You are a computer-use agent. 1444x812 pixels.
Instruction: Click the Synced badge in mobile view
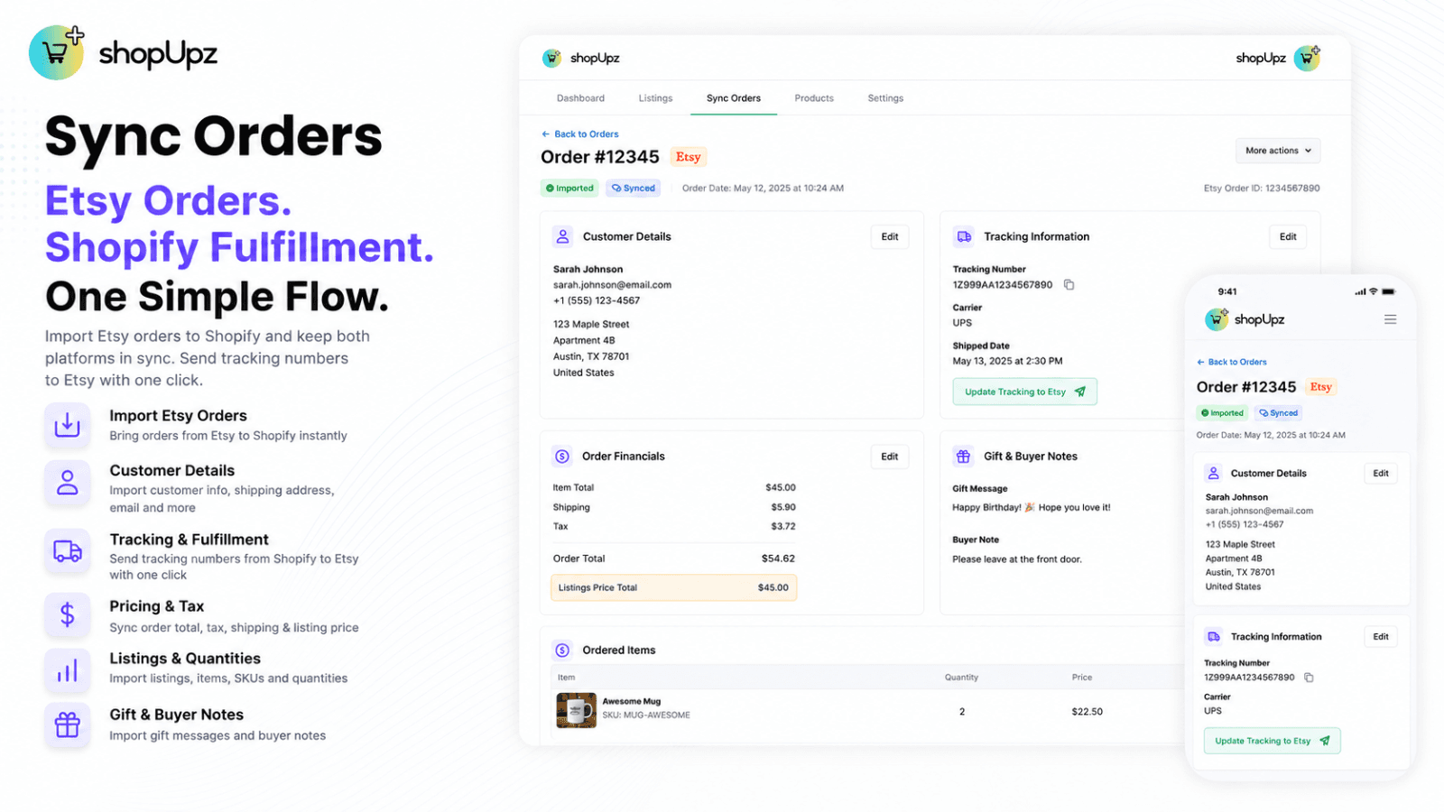(1278, 412)
